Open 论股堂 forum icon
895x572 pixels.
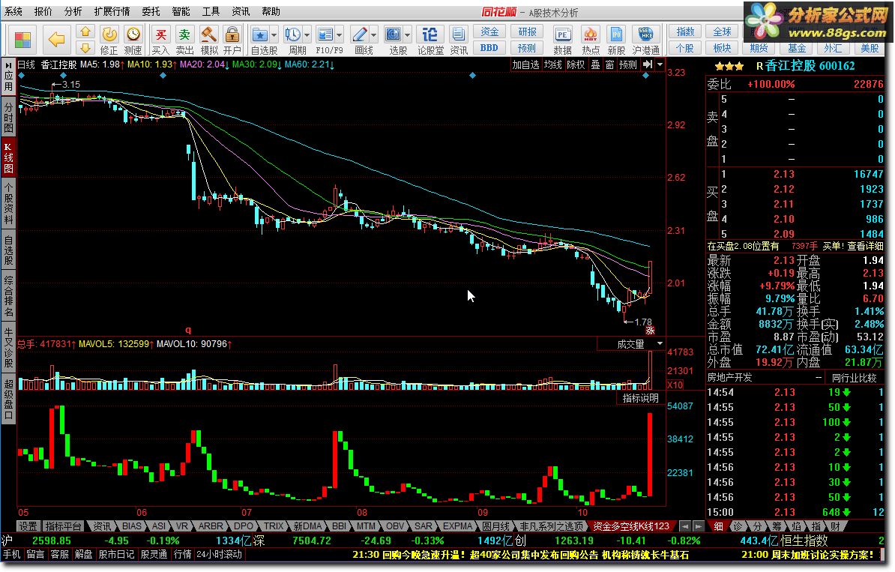pos(430,40)
